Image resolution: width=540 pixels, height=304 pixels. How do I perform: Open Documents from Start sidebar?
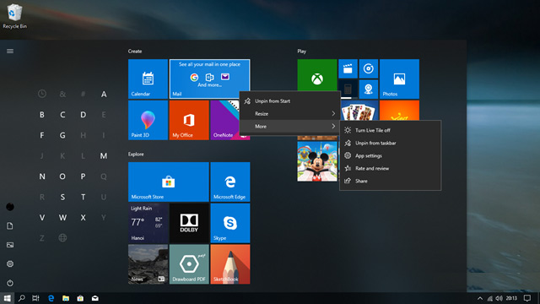(10, 225)
